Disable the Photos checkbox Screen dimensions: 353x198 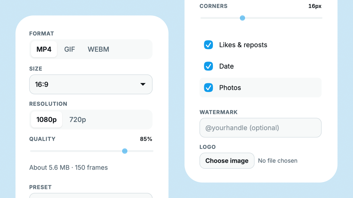209,88
